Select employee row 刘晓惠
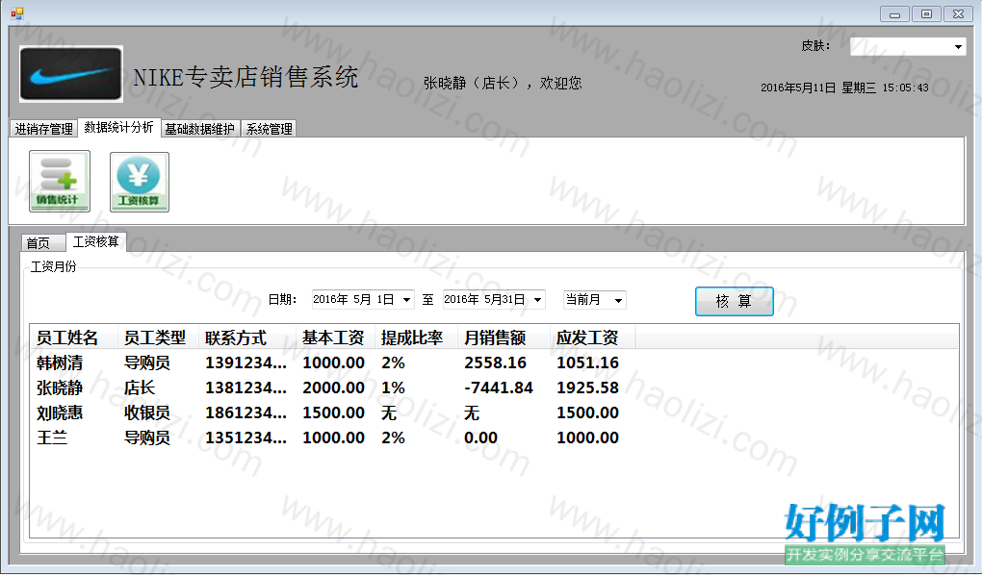This screenshot has height=575, width=982. point(332,412)
